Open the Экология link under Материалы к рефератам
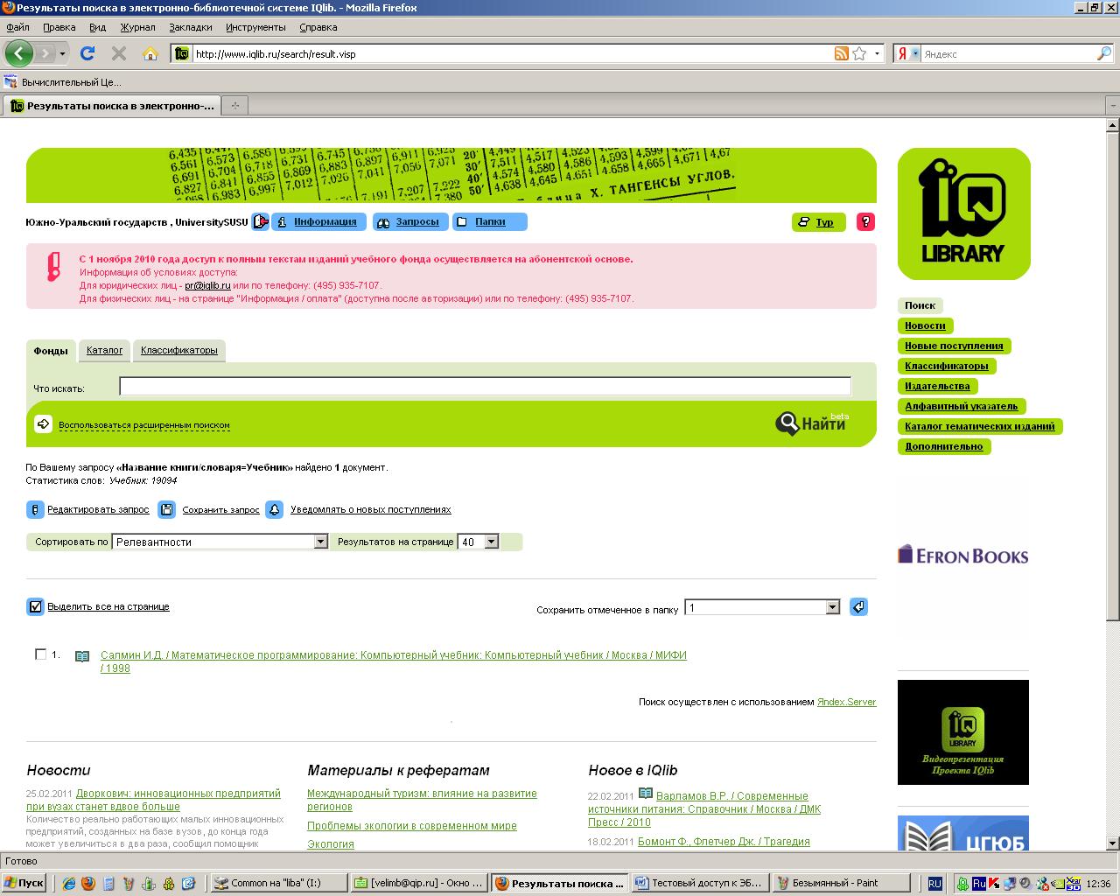 [x=331, y=844]
